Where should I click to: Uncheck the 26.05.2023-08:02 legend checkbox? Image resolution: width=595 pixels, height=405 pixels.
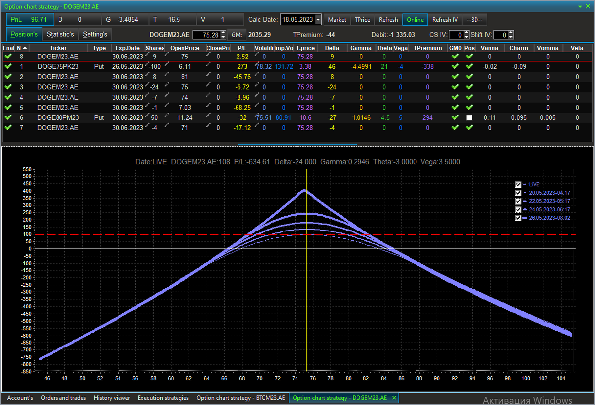click(518, 218)
